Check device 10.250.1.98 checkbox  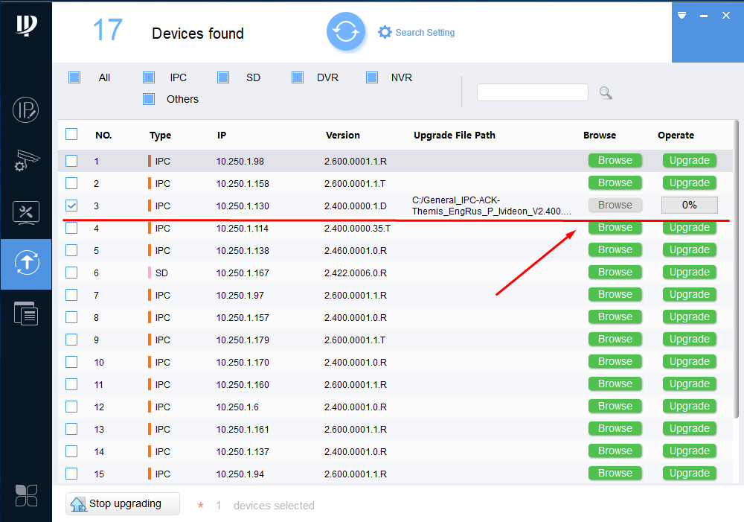pyautogui.click(x=71, y=161)
